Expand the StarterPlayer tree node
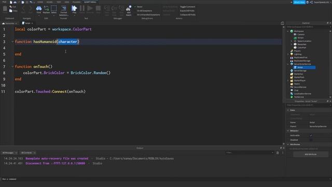The height and width of the screenshot is (187, 332). click(288, 81)
